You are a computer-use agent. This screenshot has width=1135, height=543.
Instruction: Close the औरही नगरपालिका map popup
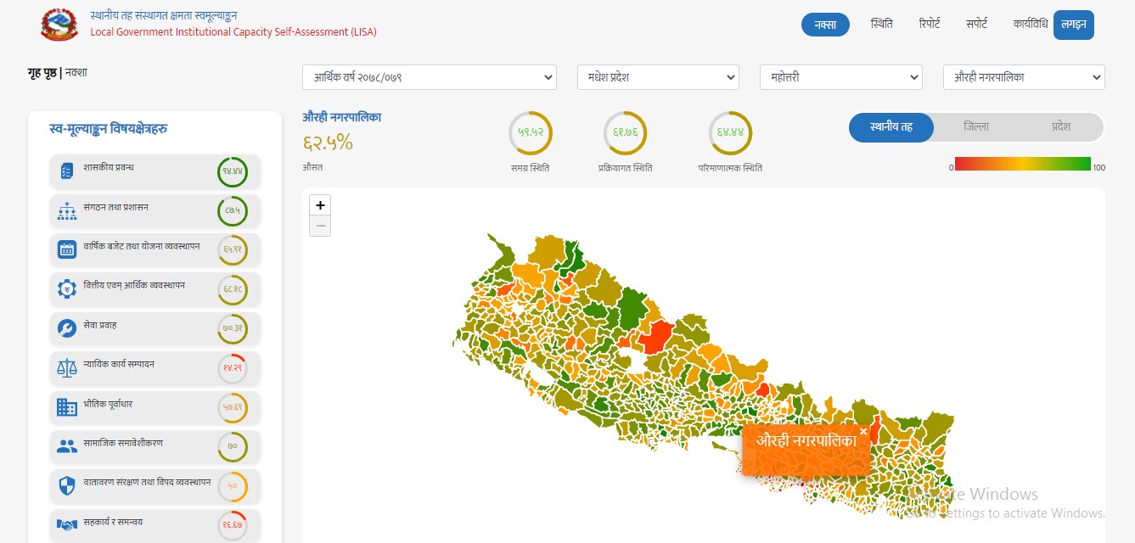click(x=863, y=431)
